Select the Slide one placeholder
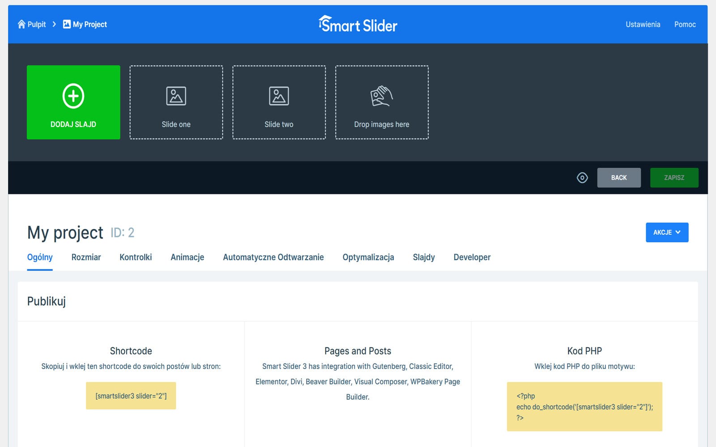Image resolution: width=716 pixels, height=447 pixels. point(176,102)
